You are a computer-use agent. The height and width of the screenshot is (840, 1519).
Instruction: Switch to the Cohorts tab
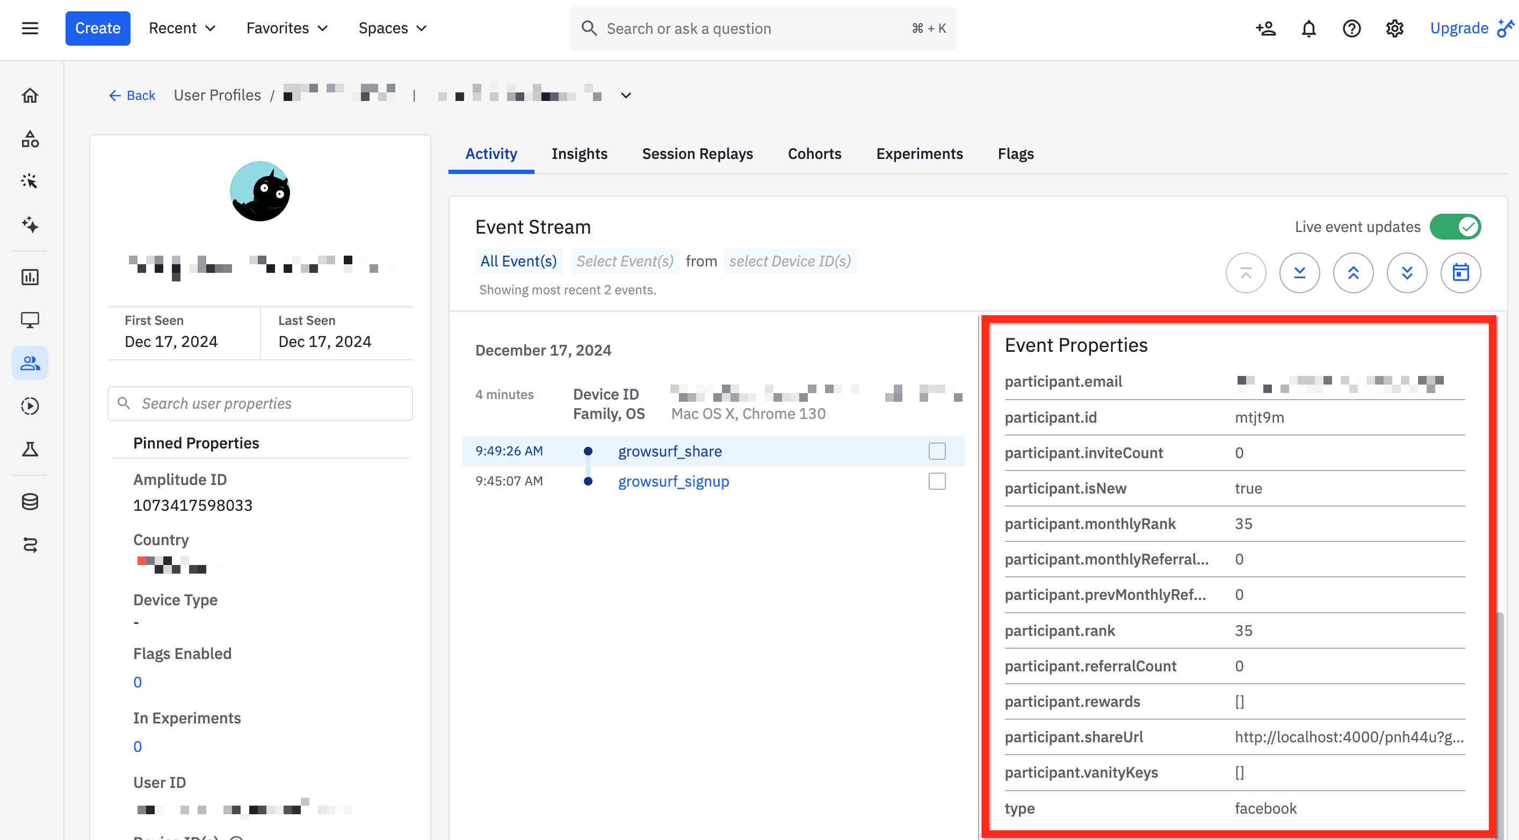pyautogui.click(x=814, y=154)
